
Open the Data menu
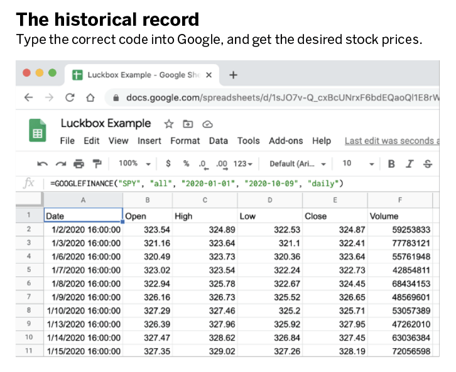(219, 141)
